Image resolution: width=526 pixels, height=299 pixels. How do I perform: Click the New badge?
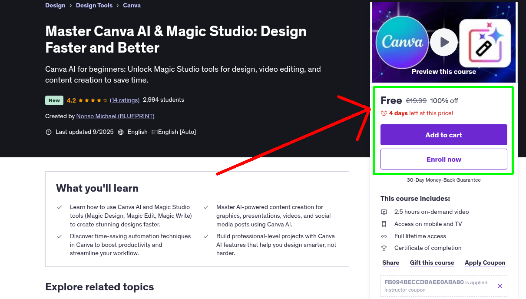click(x=54, y=100)
